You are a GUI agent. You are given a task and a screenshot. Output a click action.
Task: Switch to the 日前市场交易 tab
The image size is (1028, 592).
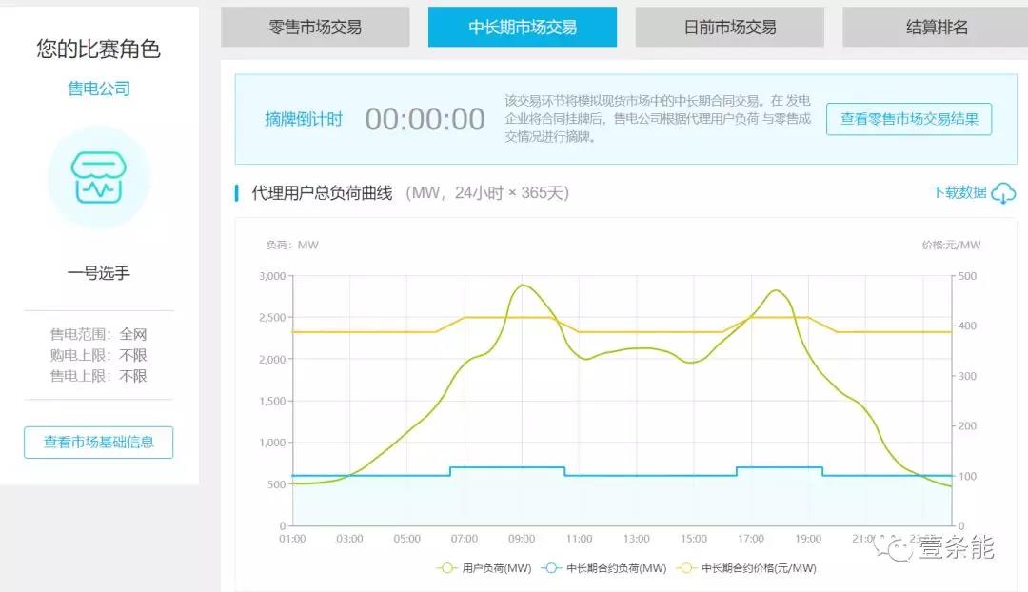point(729,28)
